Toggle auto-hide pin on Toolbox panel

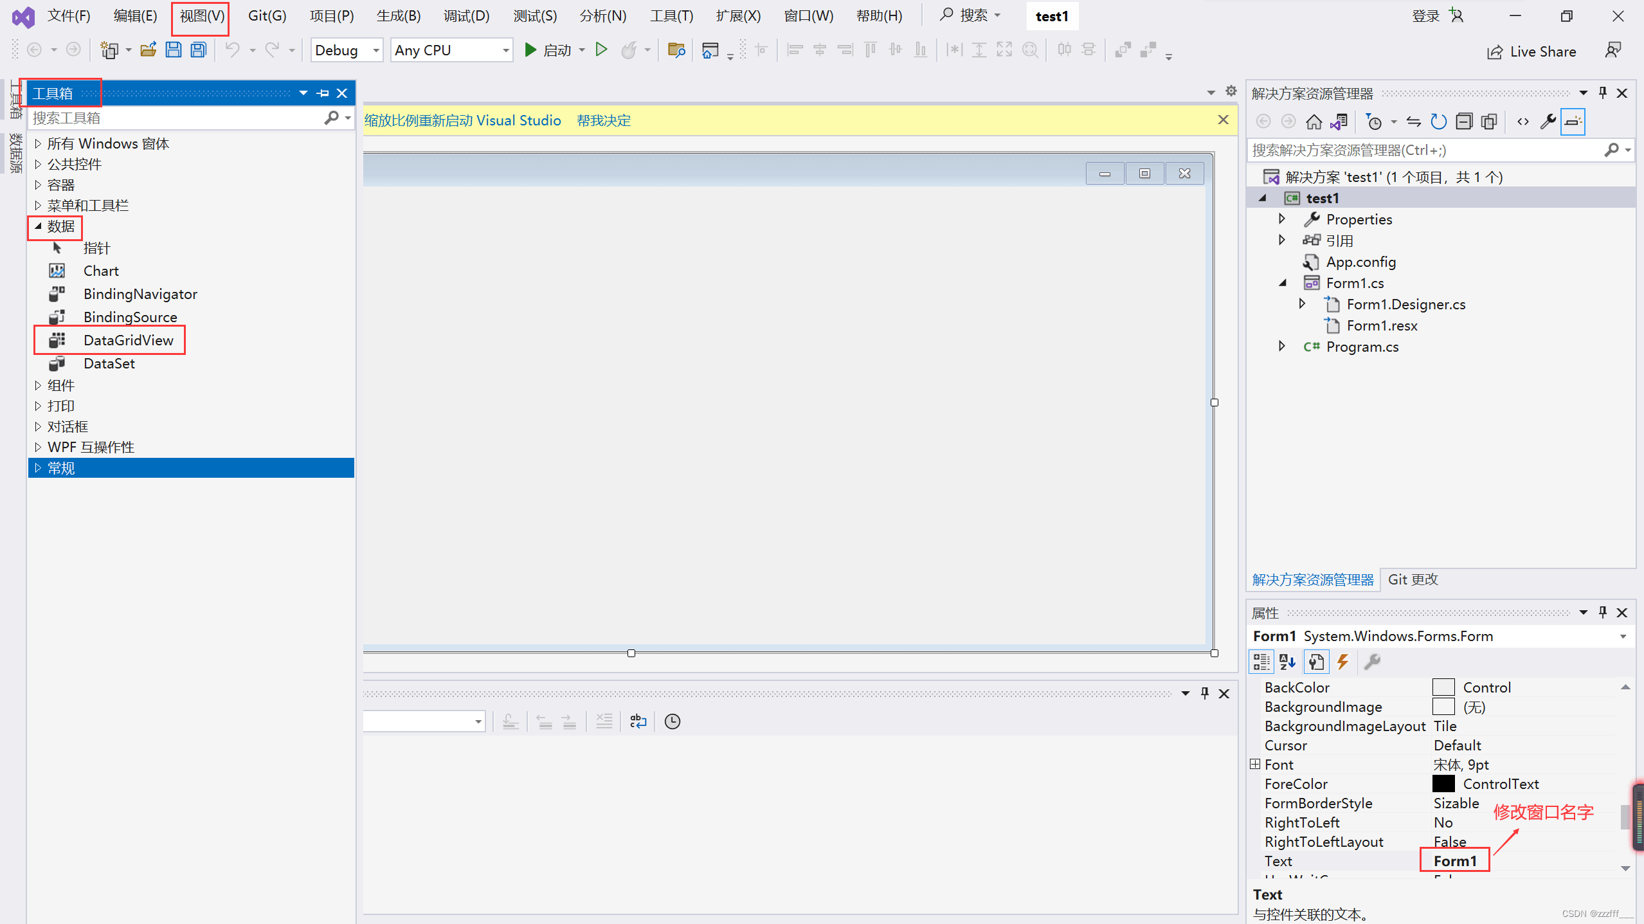(x=323, y=93)
